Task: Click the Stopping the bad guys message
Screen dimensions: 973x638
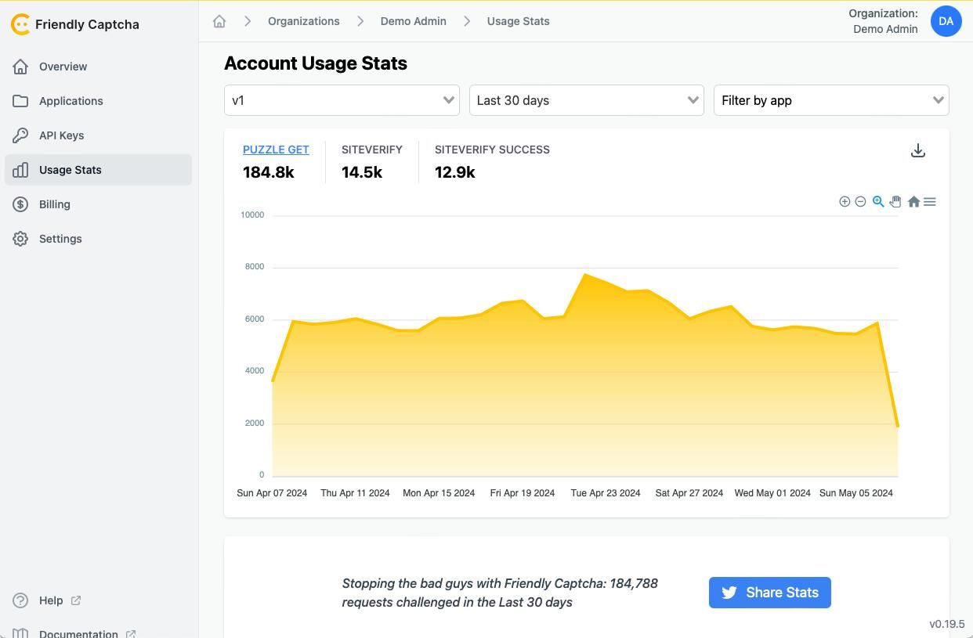Action: click(500, 593)
